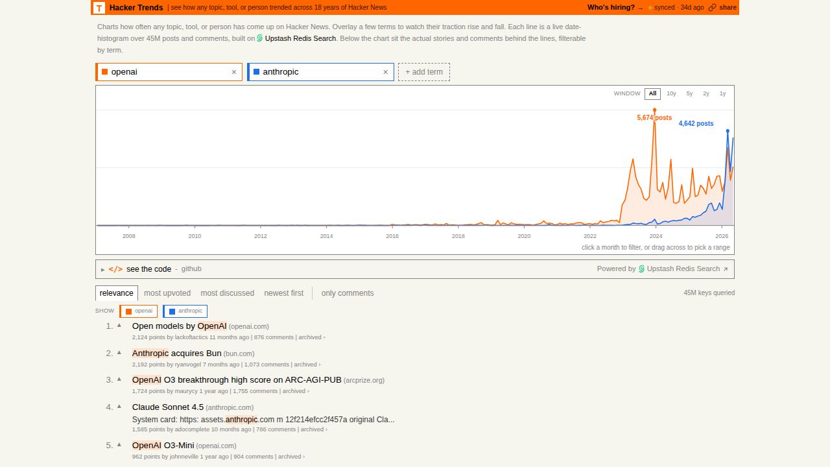Viewport: 830px width, 467px height.
Task: Click the Upstash icon in intro paragraph
Action: coord(260,38)
